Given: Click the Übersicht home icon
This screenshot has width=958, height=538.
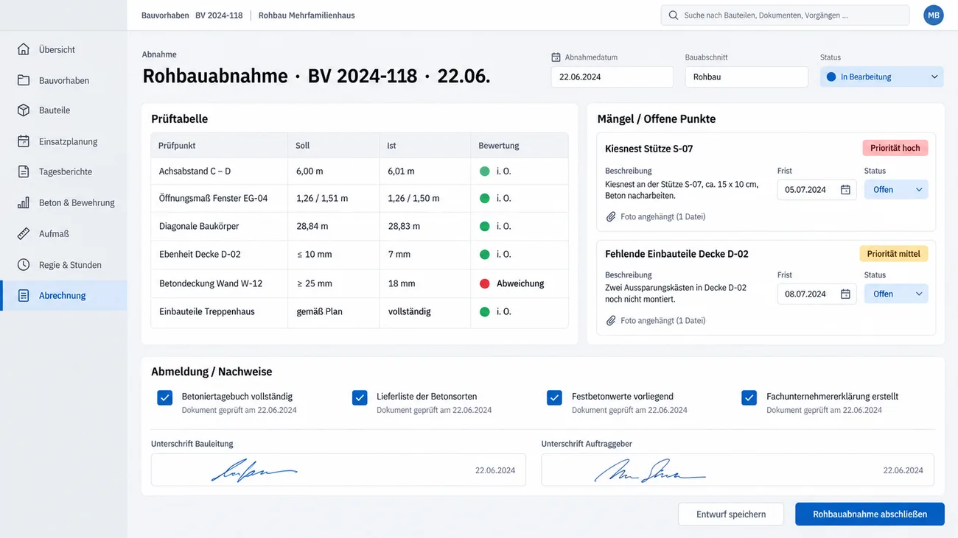Looking at the screenshot, I should tap(24, 49).
